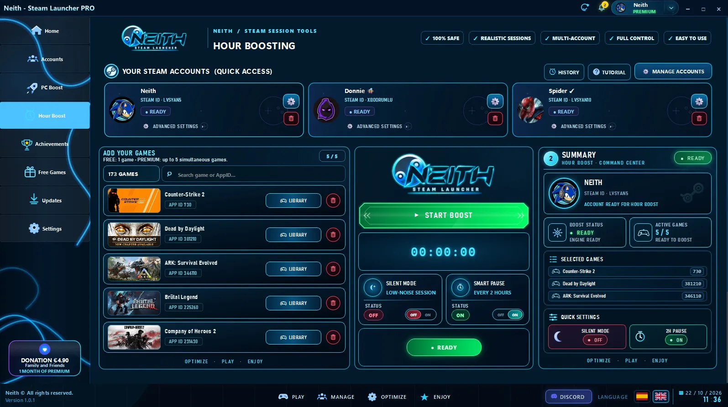The height and width of the screenshot is (407, 728).
Task: Toggle the Smart Pause OFF/ON switch
Action: (508, 315)
